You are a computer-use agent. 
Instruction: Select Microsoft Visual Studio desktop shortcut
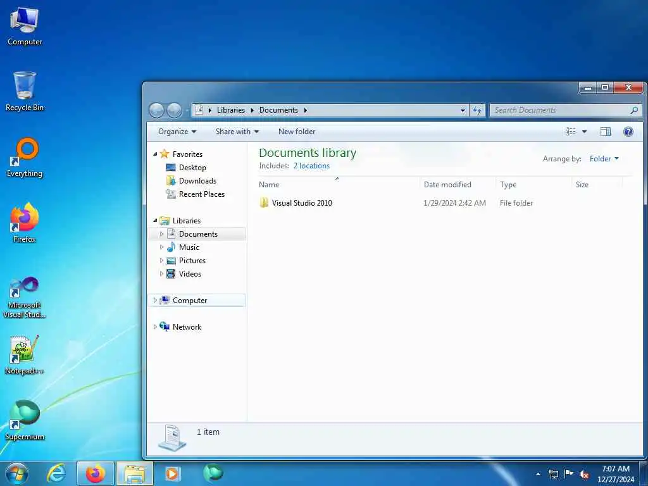[25, 297]
